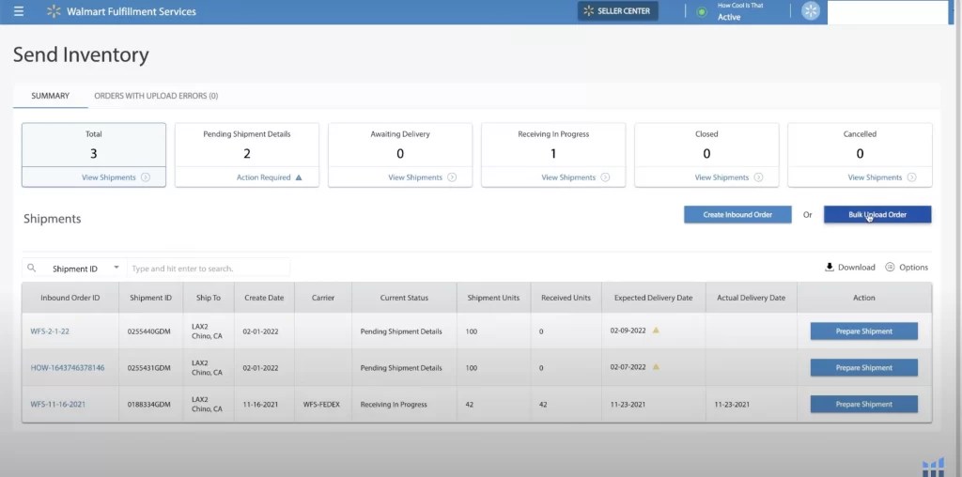Image resolution: width=962 pixels, height=477 pixels.
Task: Click the Walmart spark logo in header
Action: pyautogui.click(x=54, y=11)
